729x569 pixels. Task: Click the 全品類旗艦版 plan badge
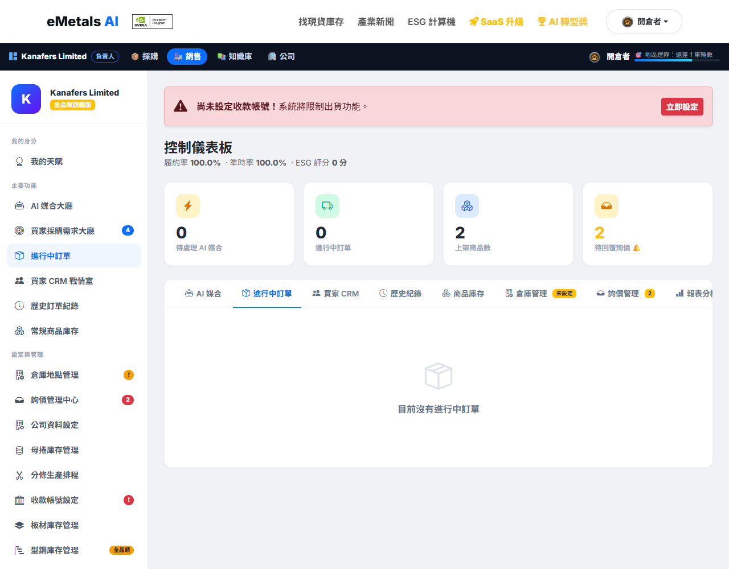(x=72, y=105)
